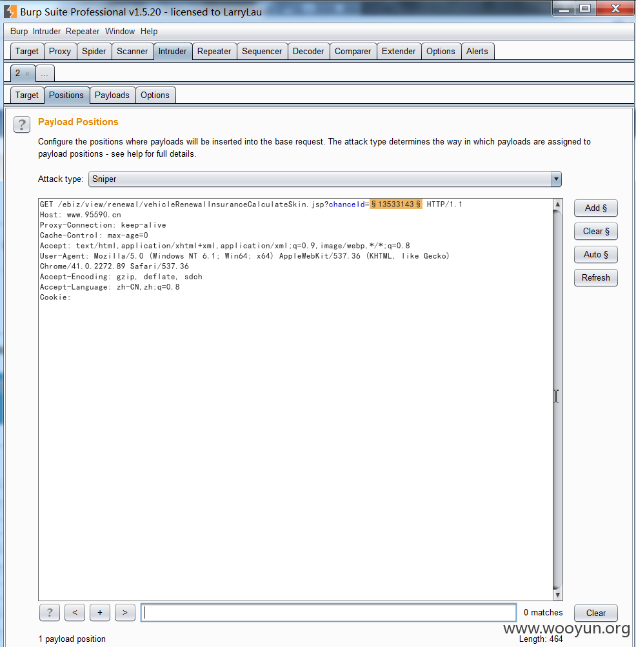Open the Payloads sub-tab
Screen dimensions: 636x647
(112, 95)
